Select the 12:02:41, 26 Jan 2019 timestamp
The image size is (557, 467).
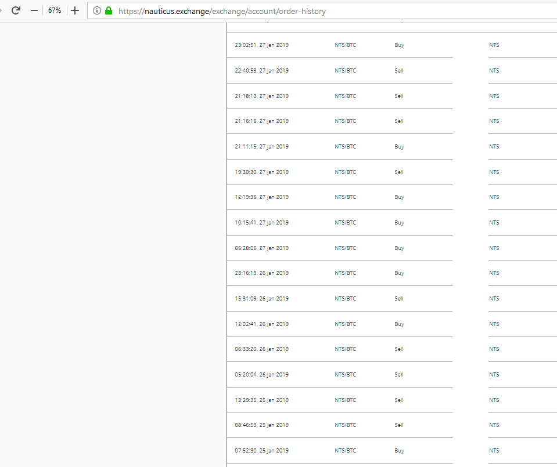(261, 324)
